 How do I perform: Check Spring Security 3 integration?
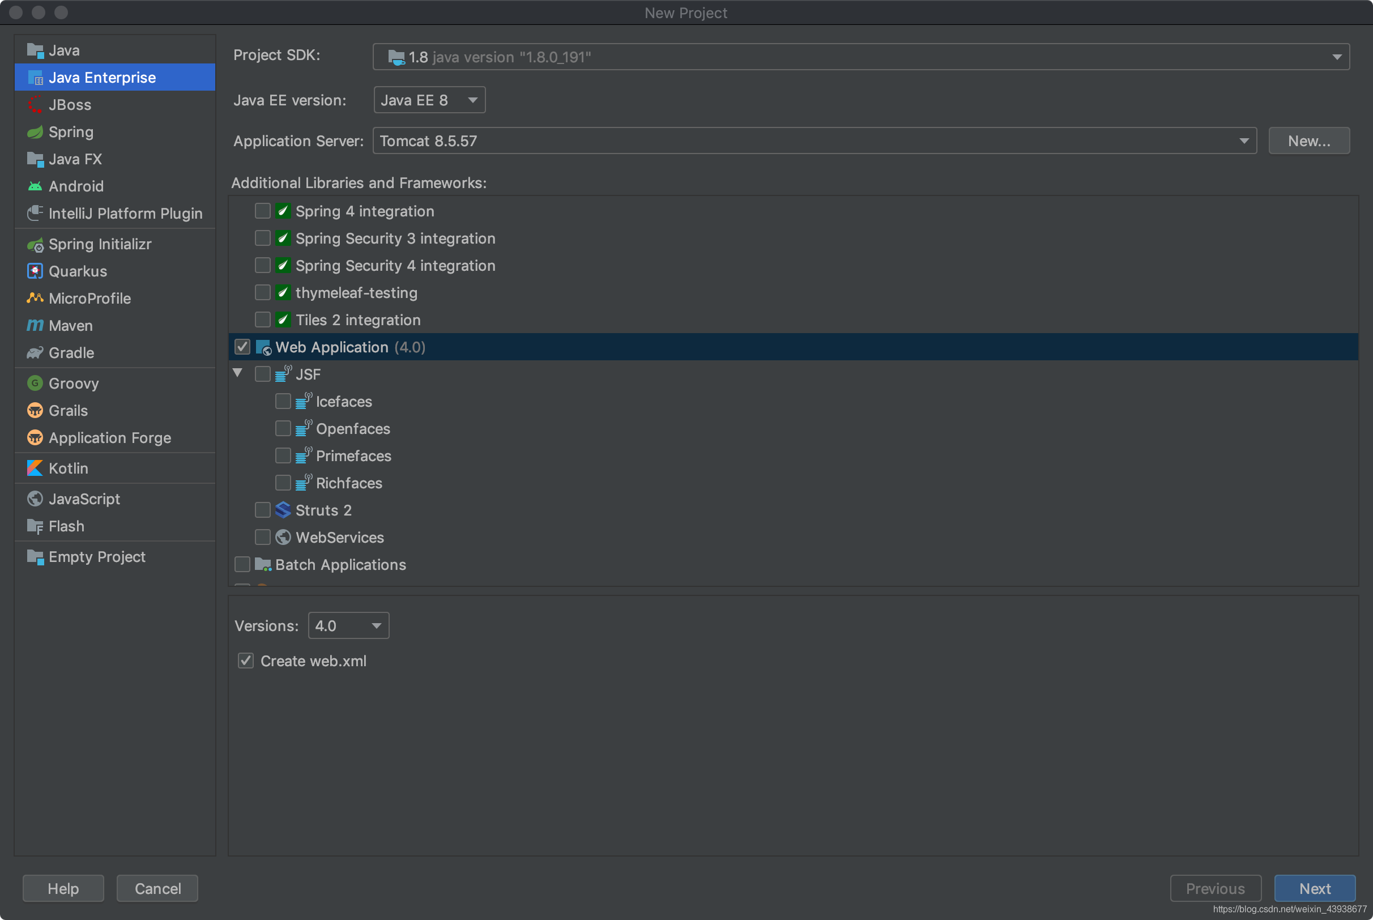coord(263,238)
